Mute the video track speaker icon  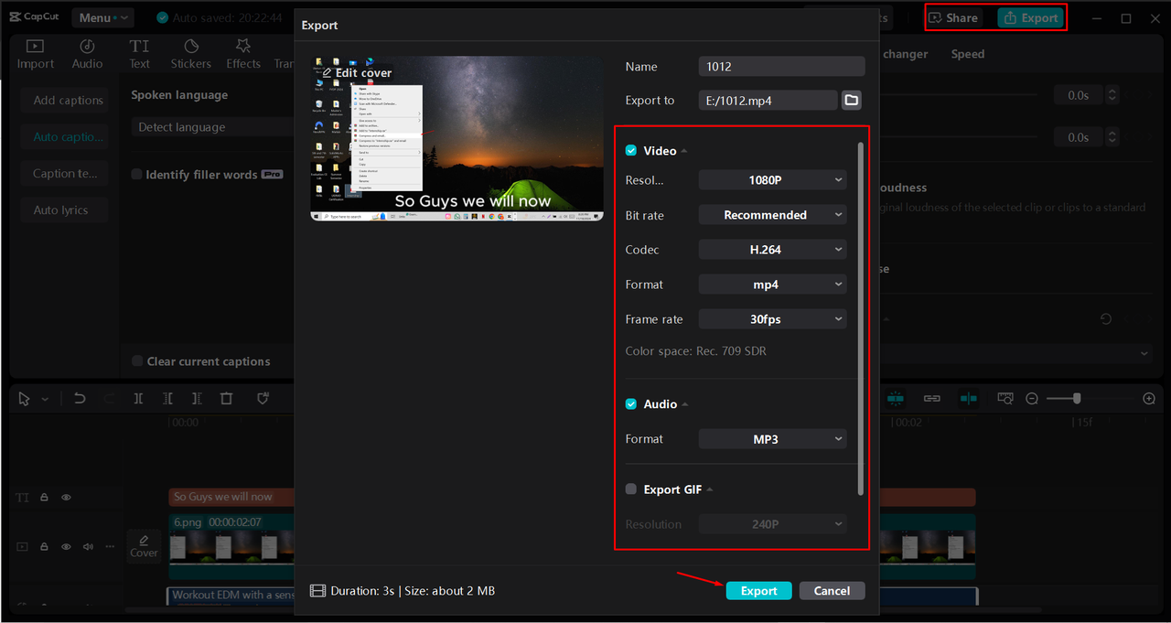tap(89, 547)
